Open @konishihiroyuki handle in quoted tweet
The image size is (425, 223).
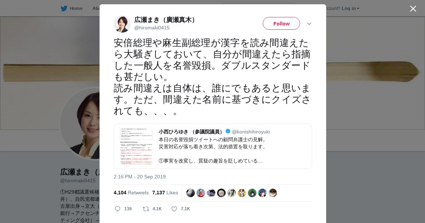[x=251, y=132]
